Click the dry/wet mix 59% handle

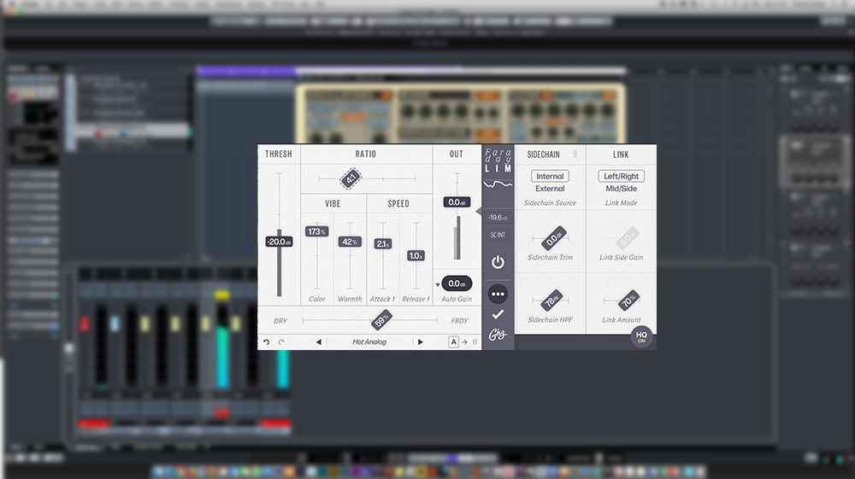pyautogui.click(x=381, y=320)
